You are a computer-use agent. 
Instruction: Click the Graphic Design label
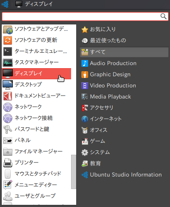110,75
